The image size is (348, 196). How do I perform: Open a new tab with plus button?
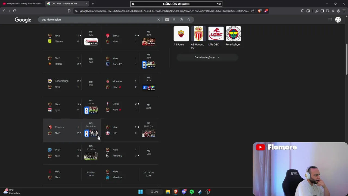(93, 4)
